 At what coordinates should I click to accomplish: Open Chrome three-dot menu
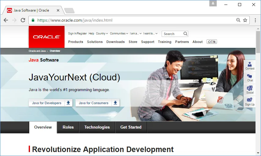[x=255, y=20]
